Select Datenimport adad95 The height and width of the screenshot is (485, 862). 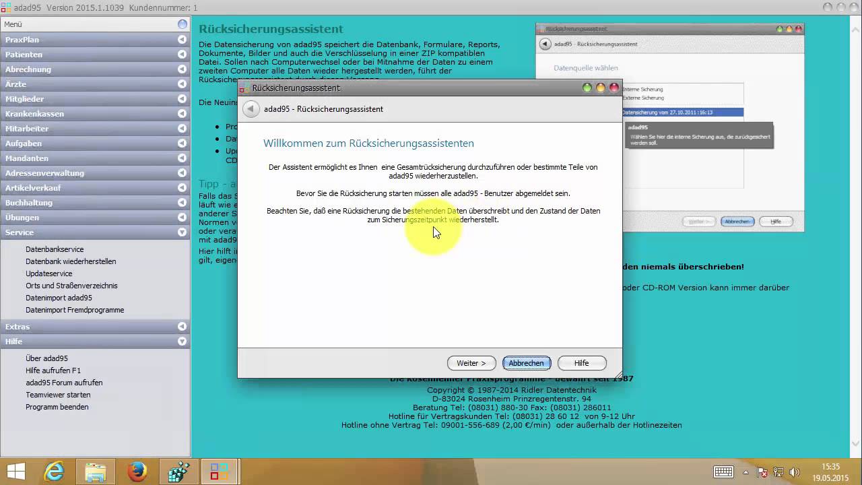pyautogui.click(x=59, y=298)
